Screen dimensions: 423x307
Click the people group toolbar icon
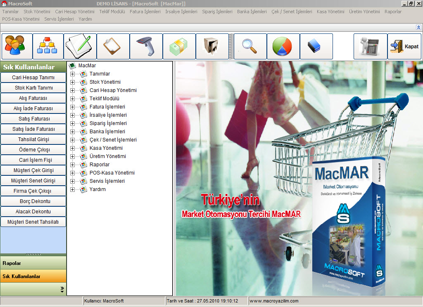pos(17,46)
